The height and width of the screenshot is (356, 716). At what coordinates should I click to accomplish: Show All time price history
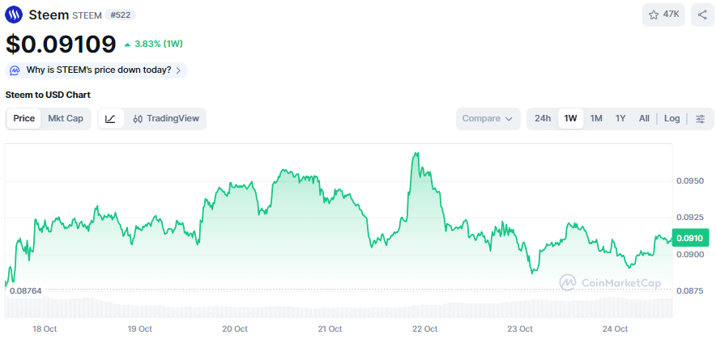(644, 119)
